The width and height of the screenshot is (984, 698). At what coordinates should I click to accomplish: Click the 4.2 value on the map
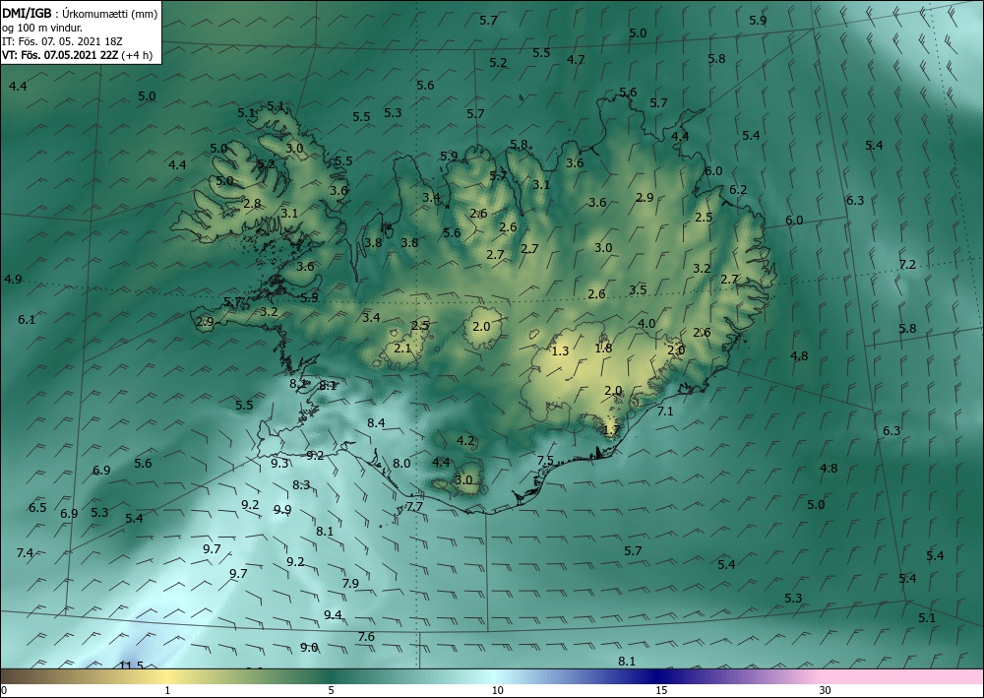(x=465, y=441)
